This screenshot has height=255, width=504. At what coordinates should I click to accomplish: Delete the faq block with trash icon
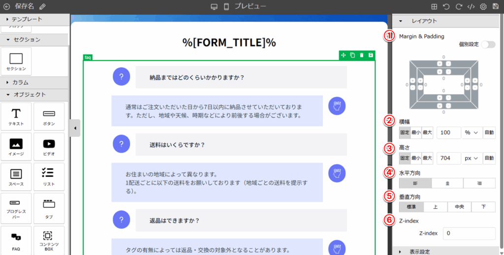[362, 55]
